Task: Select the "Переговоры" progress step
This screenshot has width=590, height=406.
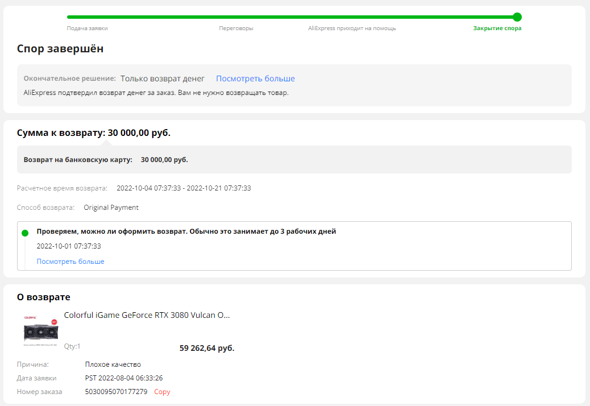Action: coord(237,27)
